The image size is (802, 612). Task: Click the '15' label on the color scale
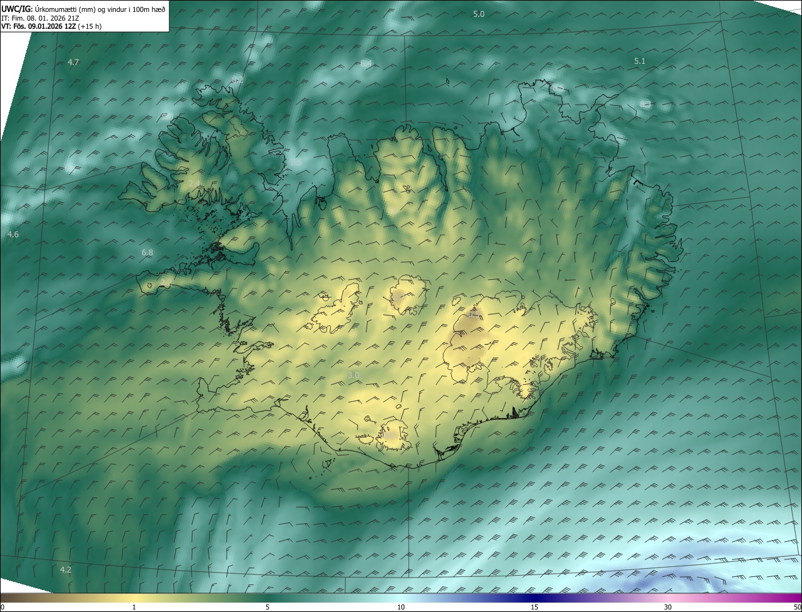pos(534,607)
